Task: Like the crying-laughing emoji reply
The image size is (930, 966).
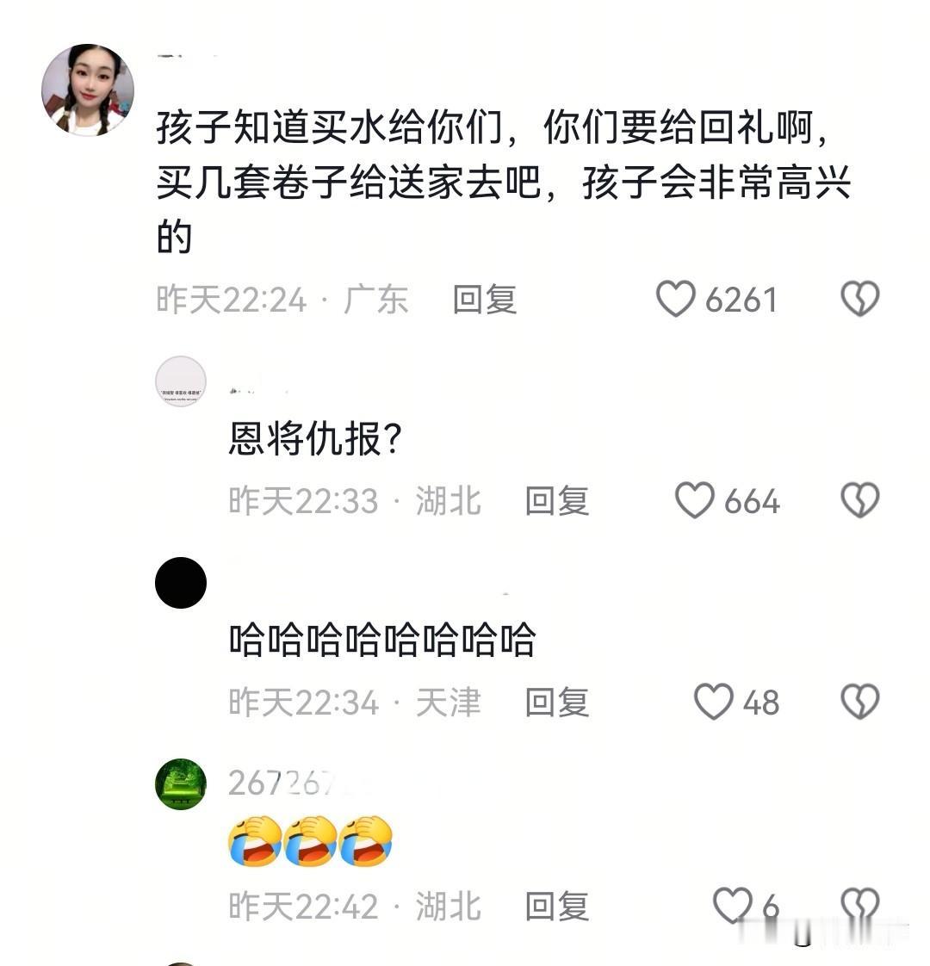Action: point(733,906)
